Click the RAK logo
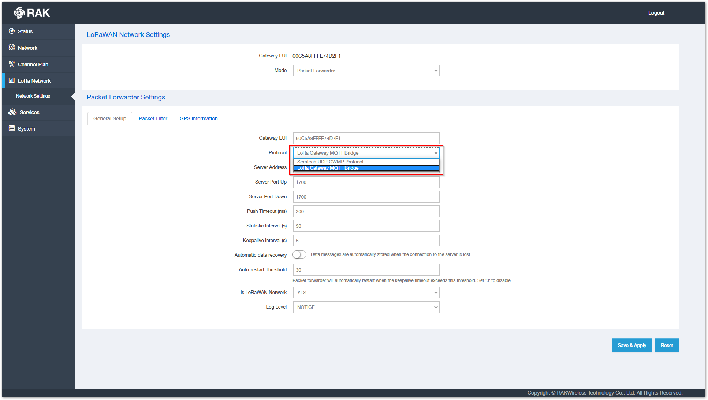This screenshot has width=708, height=400. click(x=31, y=13)
